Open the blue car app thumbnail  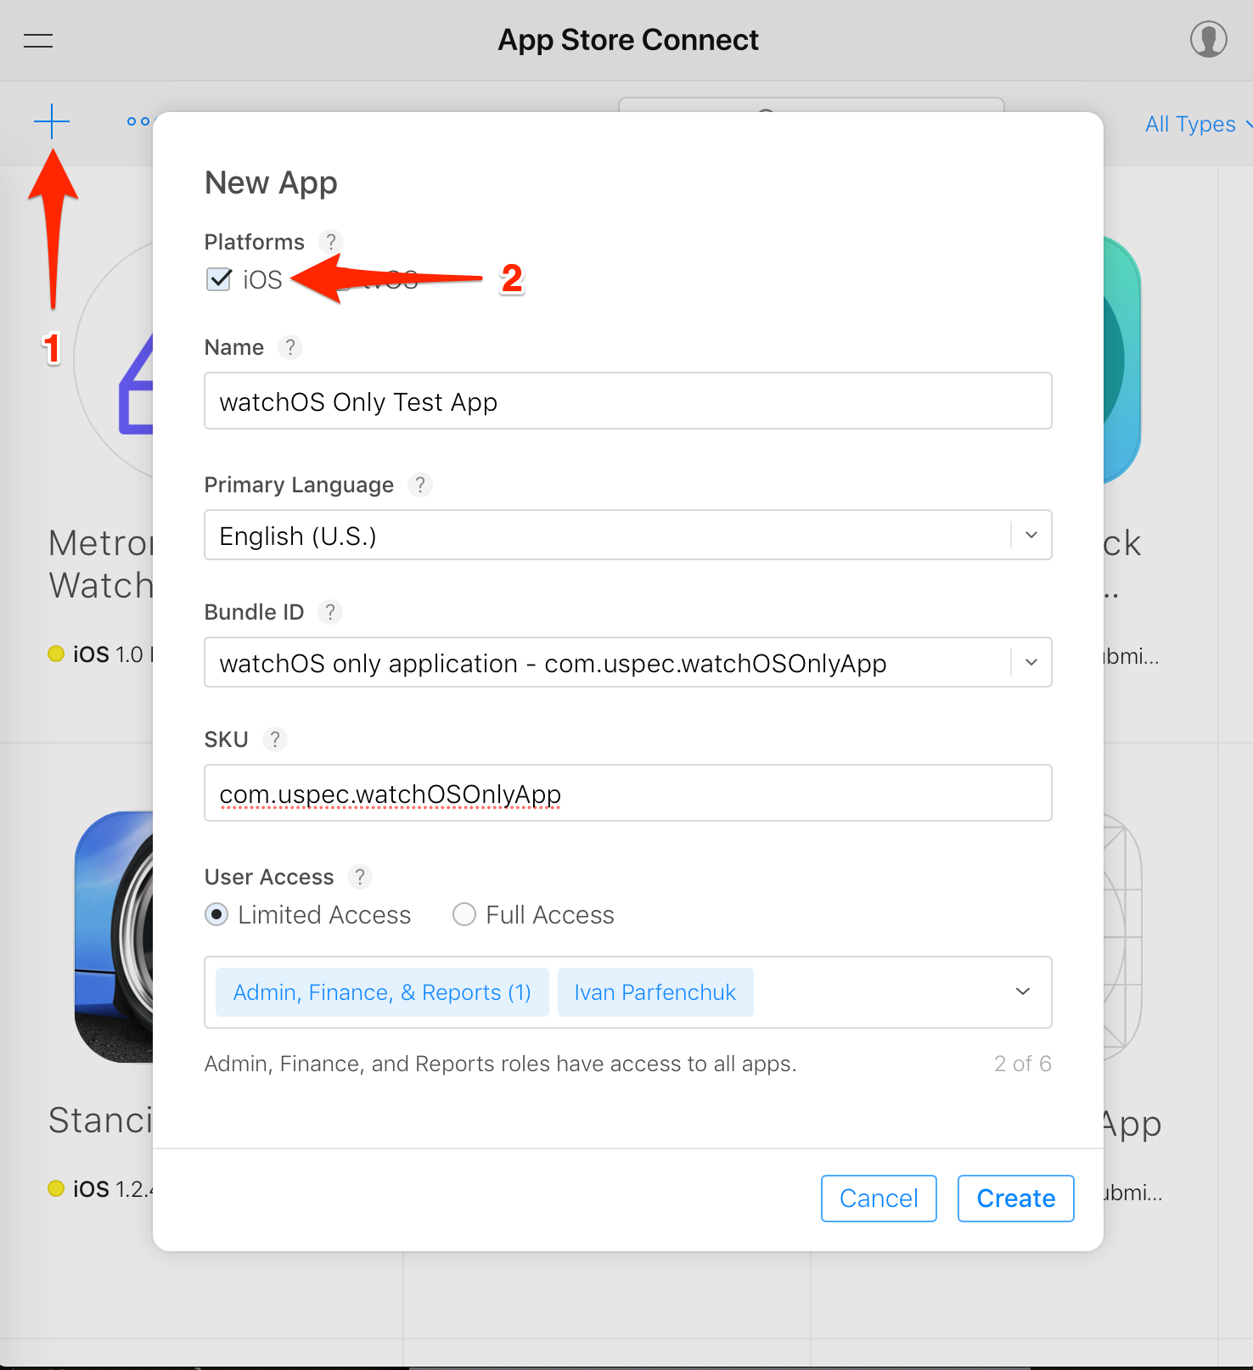click(x=114, y=936)
